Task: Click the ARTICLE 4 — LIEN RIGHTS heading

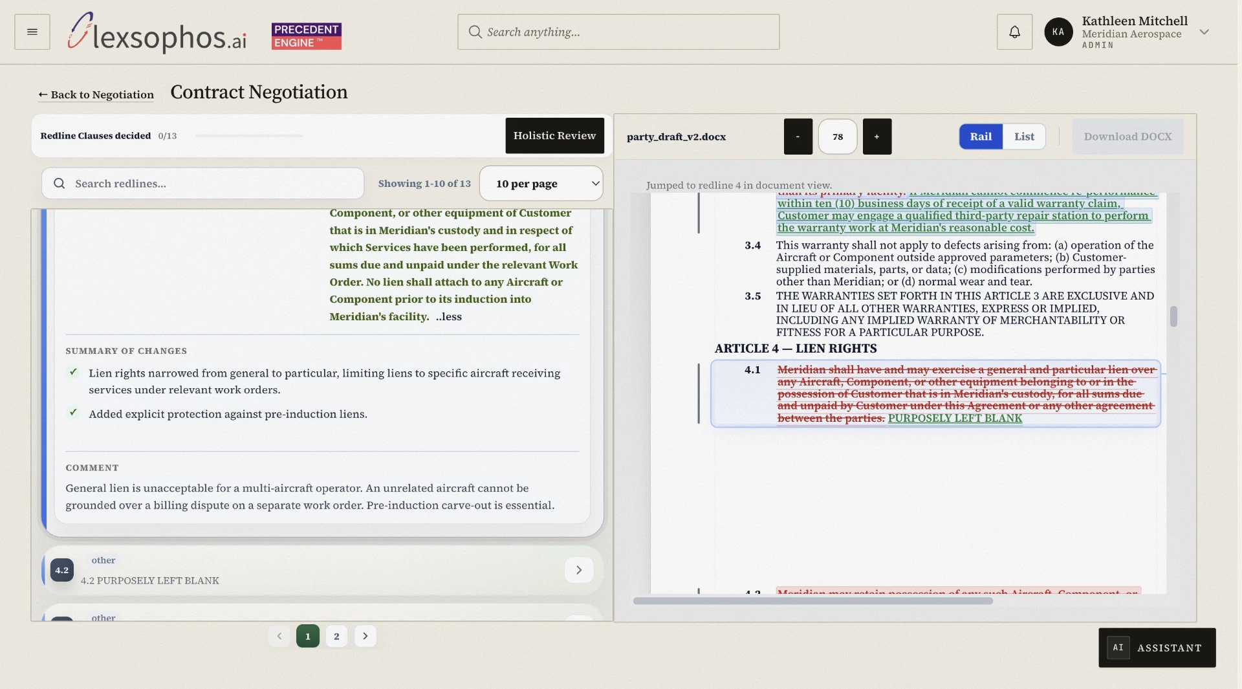Action: coord(796,348)
